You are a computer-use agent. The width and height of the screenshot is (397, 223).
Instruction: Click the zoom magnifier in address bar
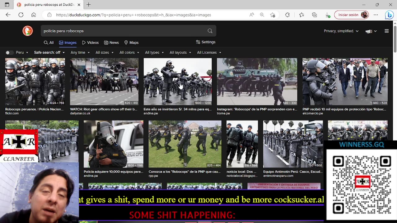pyautogui.click(x=262, y=15)
